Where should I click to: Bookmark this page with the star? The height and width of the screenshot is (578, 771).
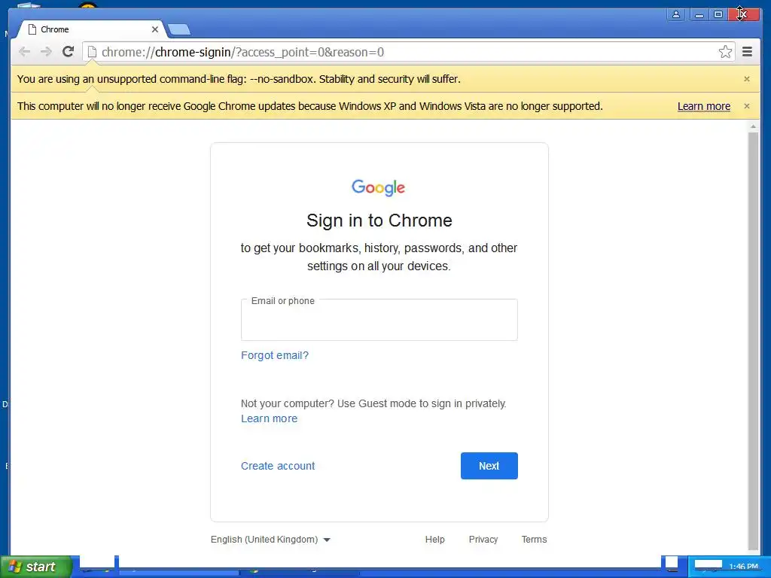725,52
